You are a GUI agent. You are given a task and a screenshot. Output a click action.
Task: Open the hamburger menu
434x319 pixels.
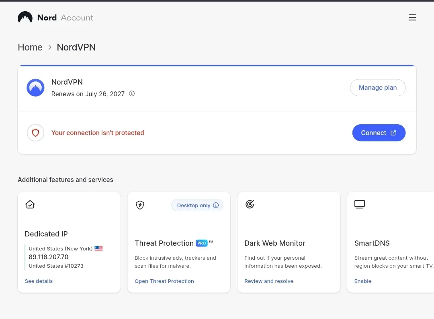(x=412, y=17)
